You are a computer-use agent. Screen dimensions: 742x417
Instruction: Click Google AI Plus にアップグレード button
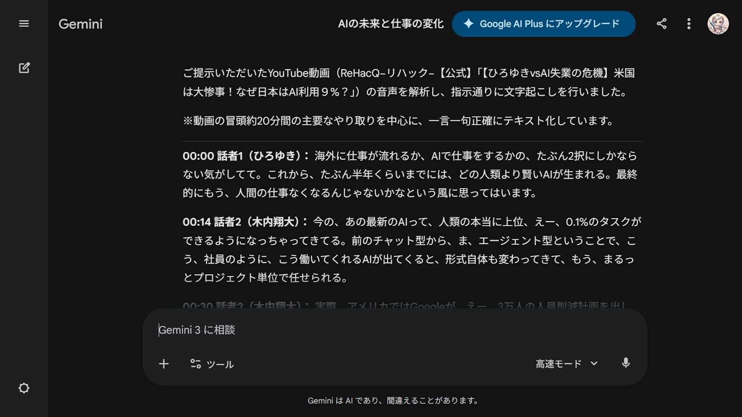544,24
